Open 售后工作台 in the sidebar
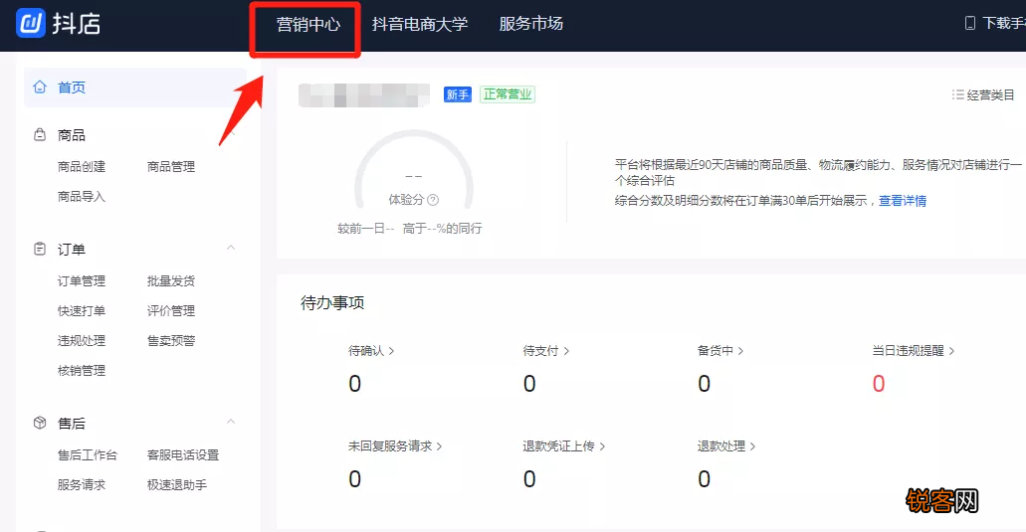Viewport: 1026px width, 532px height. [88, 454]
